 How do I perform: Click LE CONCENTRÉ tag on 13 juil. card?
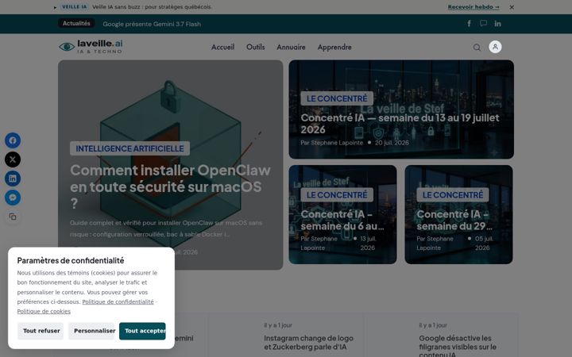point(337,195)
